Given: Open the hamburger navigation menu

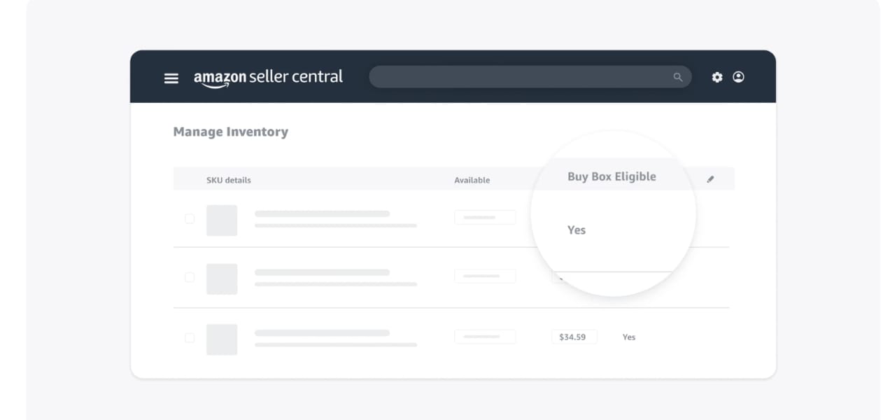Looking at the screenshot, I should (171, 78).
